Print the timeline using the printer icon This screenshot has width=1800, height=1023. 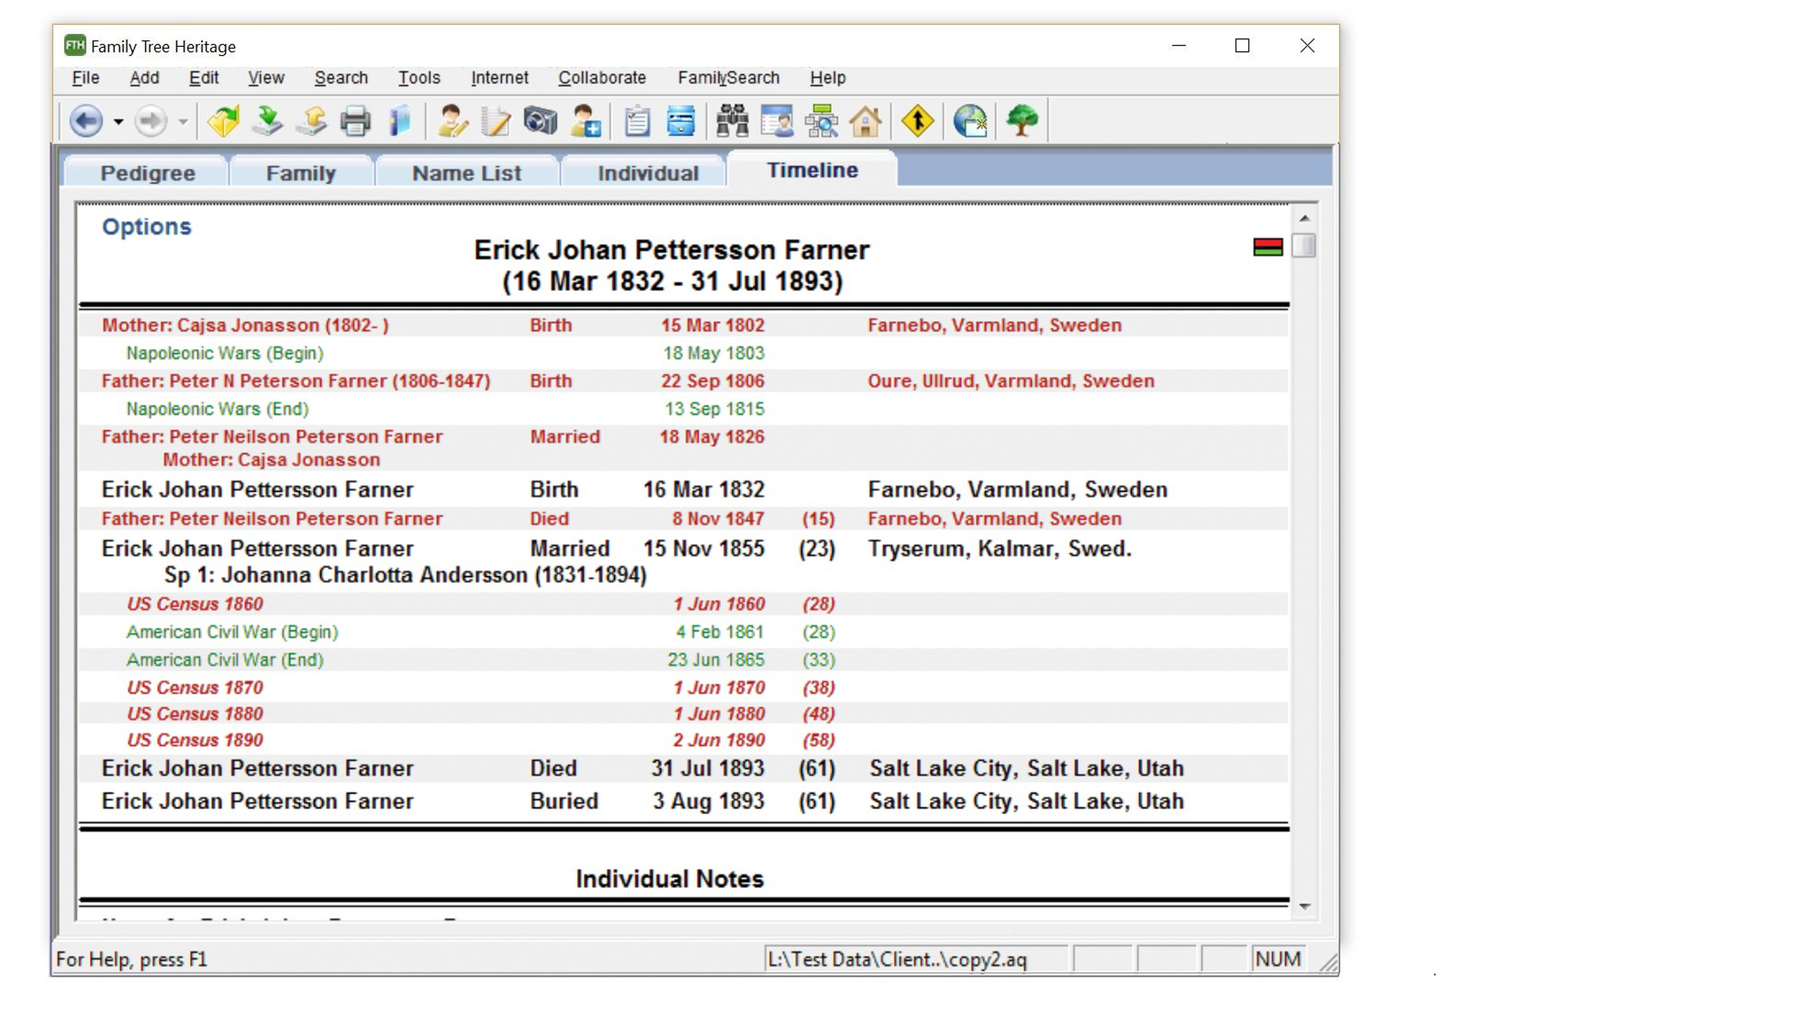tap(356, 121)
